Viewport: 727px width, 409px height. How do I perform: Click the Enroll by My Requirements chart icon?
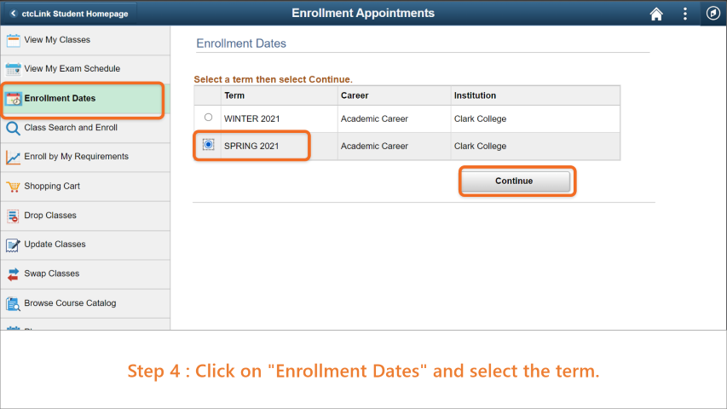click(13, 158)
